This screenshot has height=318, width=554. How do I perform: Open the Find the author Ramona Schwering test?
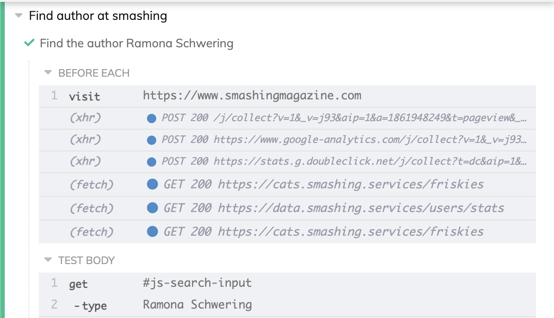pos(136,44)
